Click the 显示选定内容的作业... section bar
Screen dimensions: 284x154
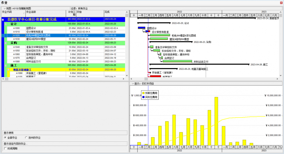pos(65,144)
